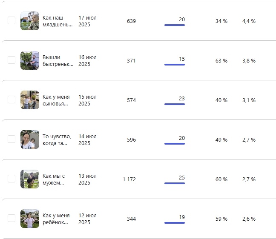Open post titled 'Как наш младшень...'
Viewport: 276px width, 239px height.
click(x=57, y=21)
